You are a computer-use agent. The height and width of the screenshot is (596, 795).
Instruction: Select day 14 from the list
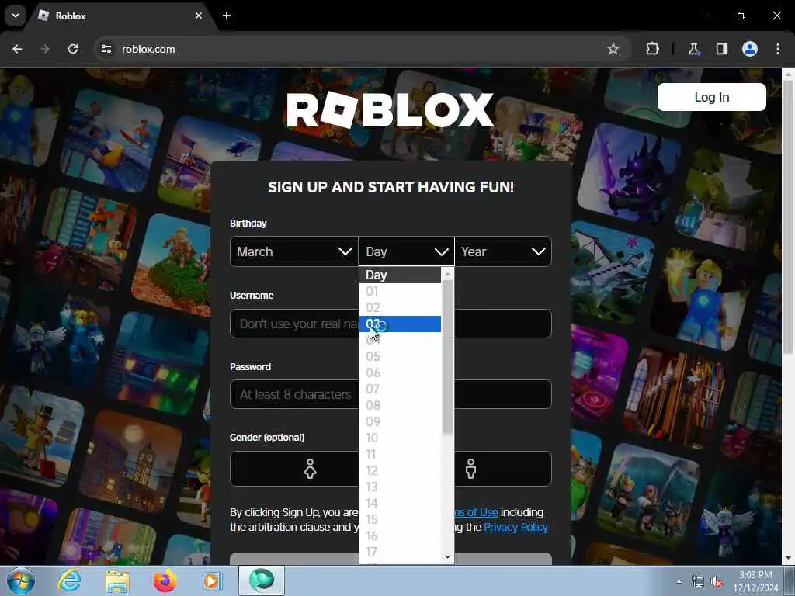(400, 503)
